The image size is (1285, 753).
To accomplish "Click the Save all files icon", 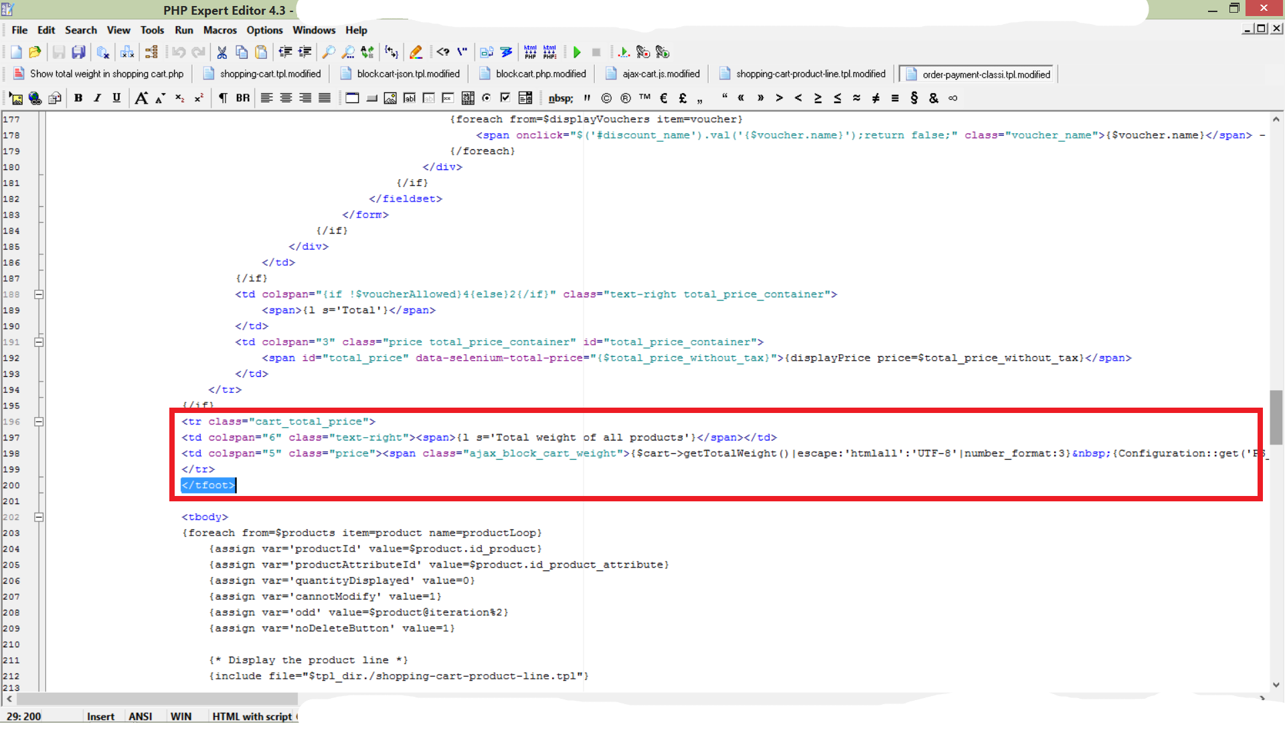I will (78, 52).
